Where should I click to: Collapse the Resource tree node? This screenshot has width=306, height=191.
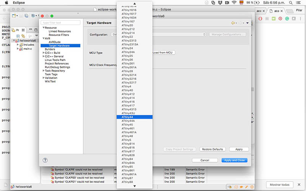[44, 28]
